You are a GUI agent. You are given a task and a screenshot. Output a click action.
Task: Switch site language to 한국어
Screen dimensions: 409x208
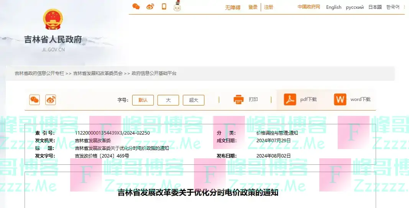click(393, 7)
